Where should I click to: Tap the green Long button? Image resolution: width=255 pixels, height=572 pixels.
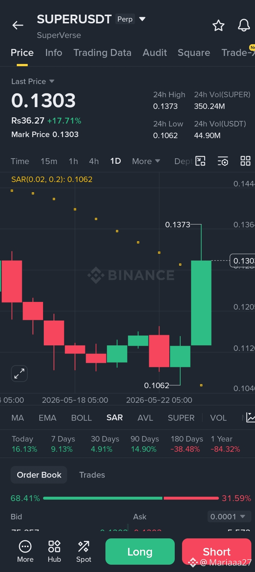pyautogui.click(x=140, y=552)
